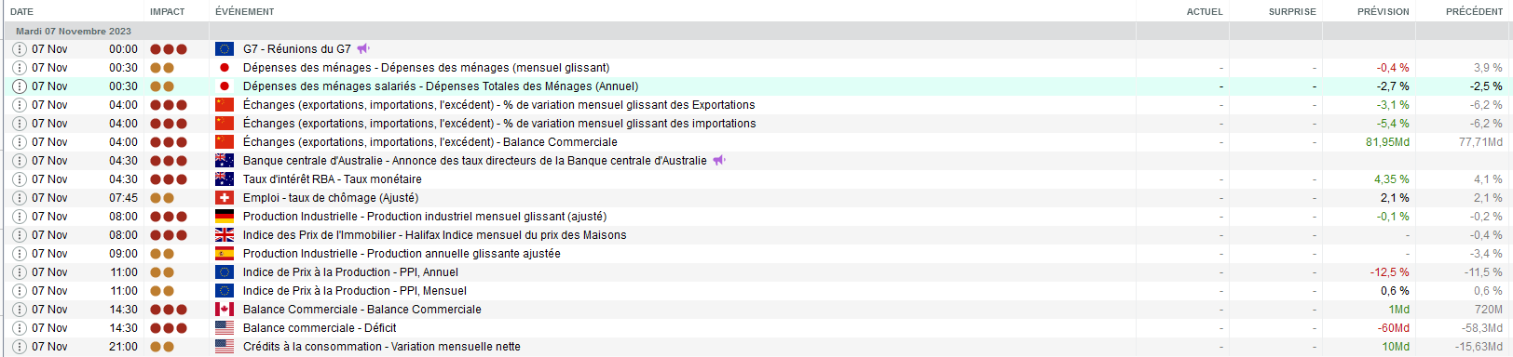1513x357 pixels.
Task: Open options icon for Taux d'intérêt RBA row
Action: click(20, 179)
